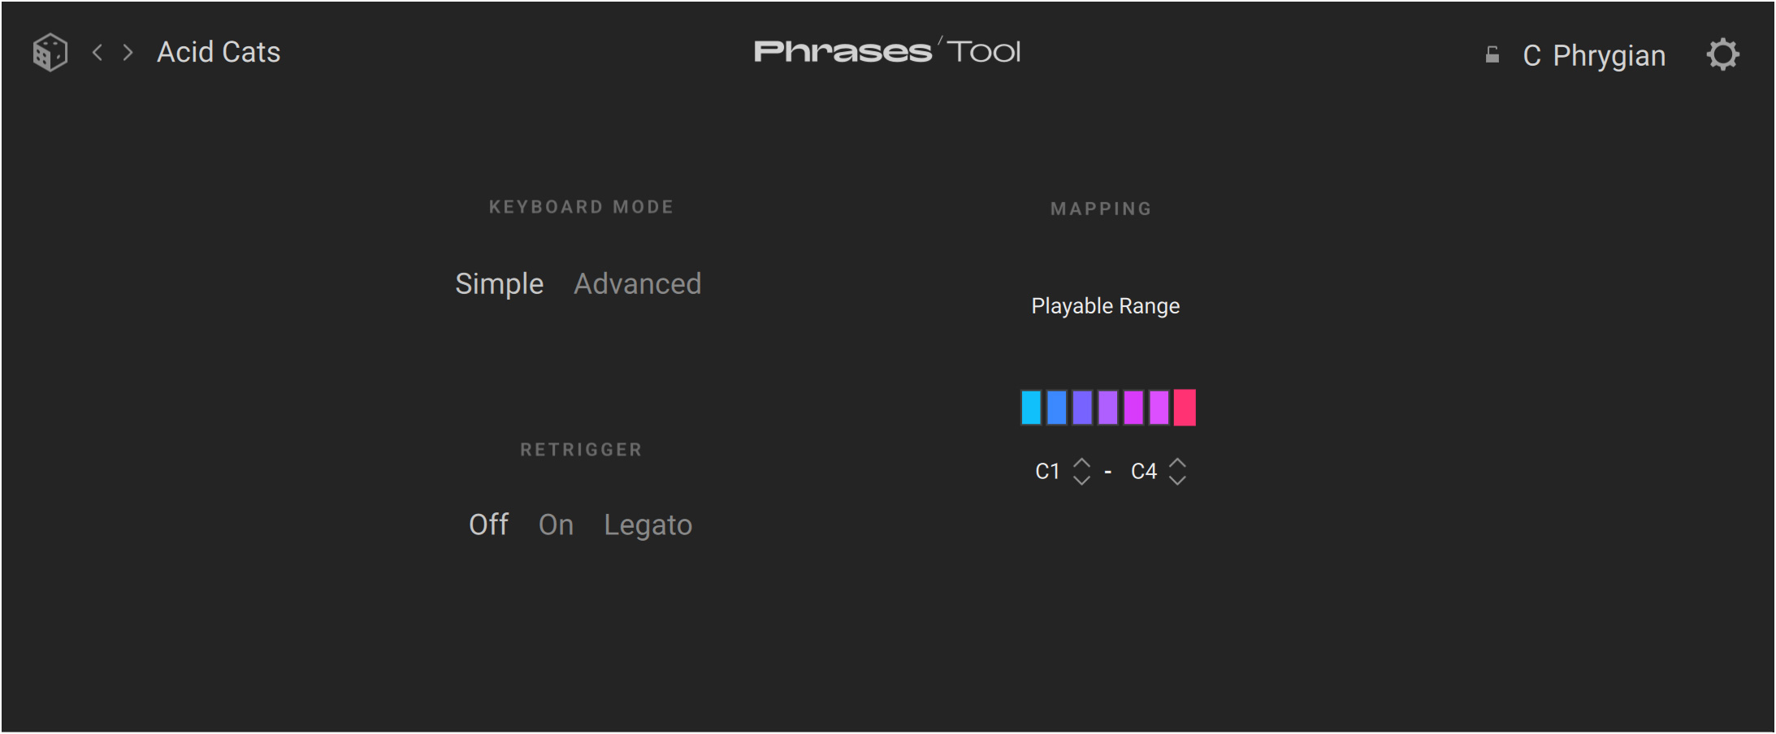This screenshot has width=1776, height=734.
Task: Set Retrigger to On
Action: coord(556,525)
